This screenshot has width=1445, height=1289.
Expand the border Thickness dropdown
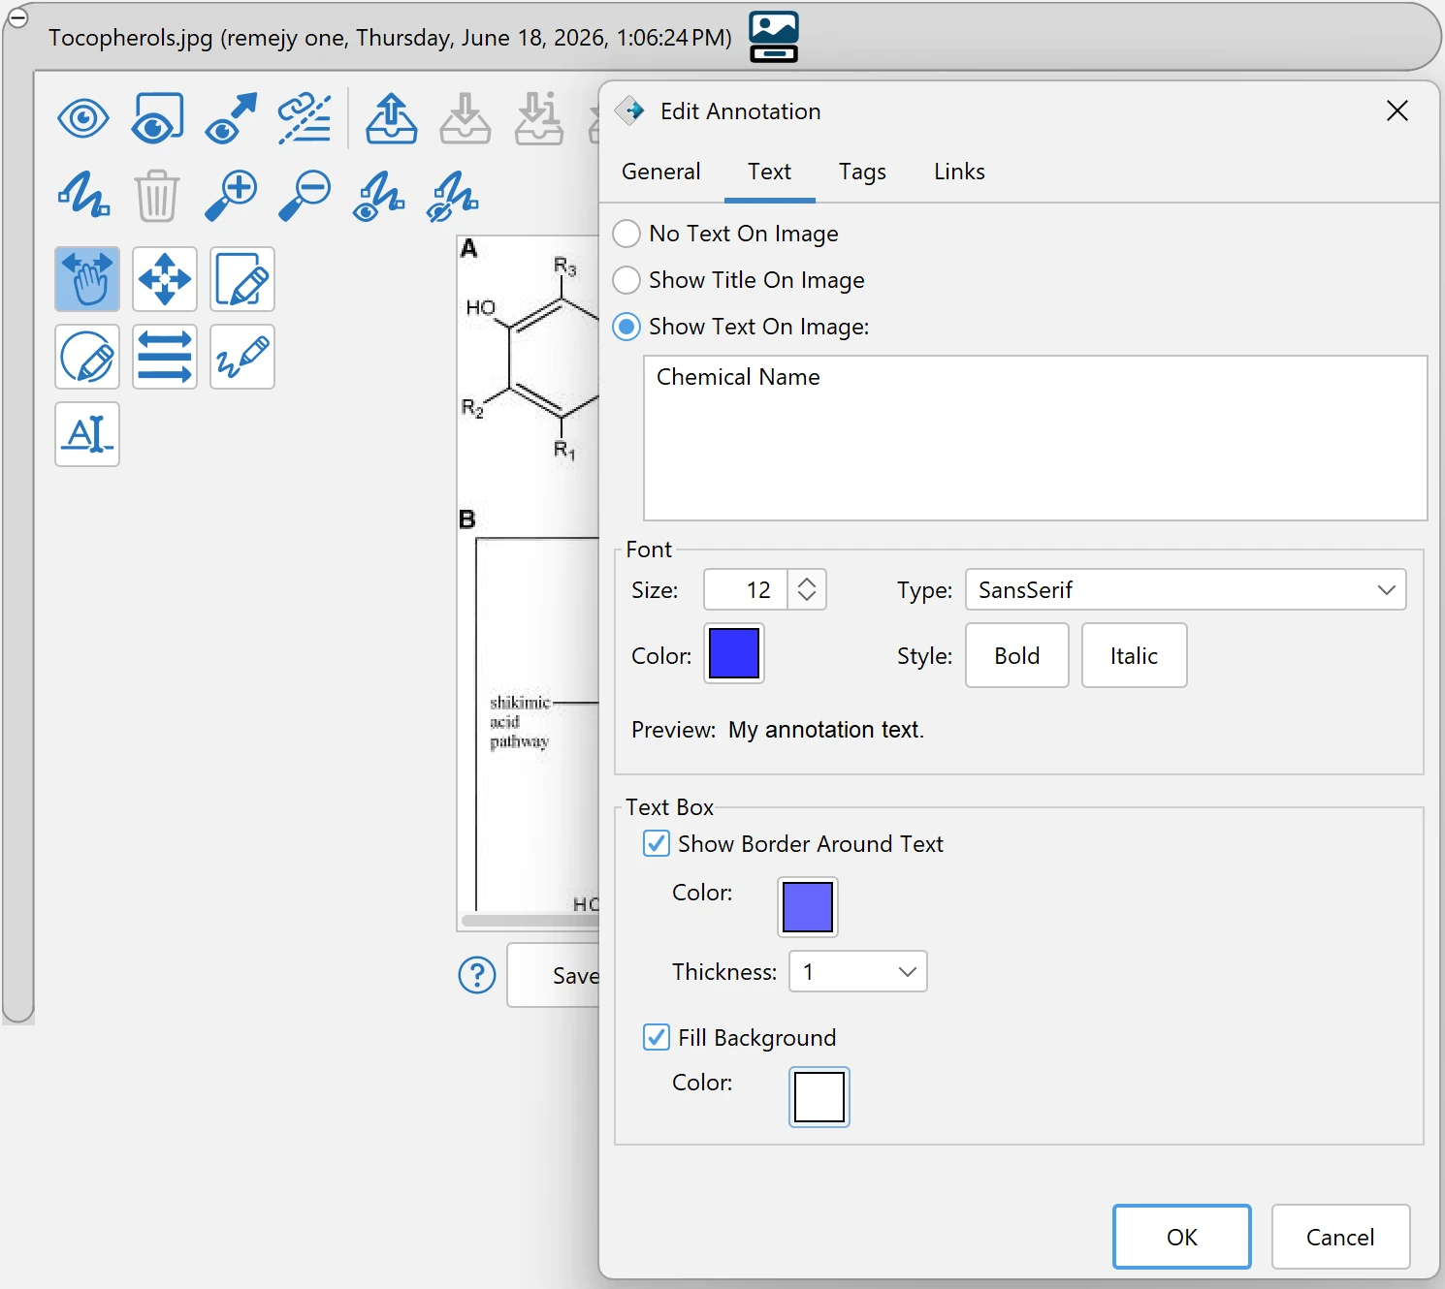click(x=858, y=971)
